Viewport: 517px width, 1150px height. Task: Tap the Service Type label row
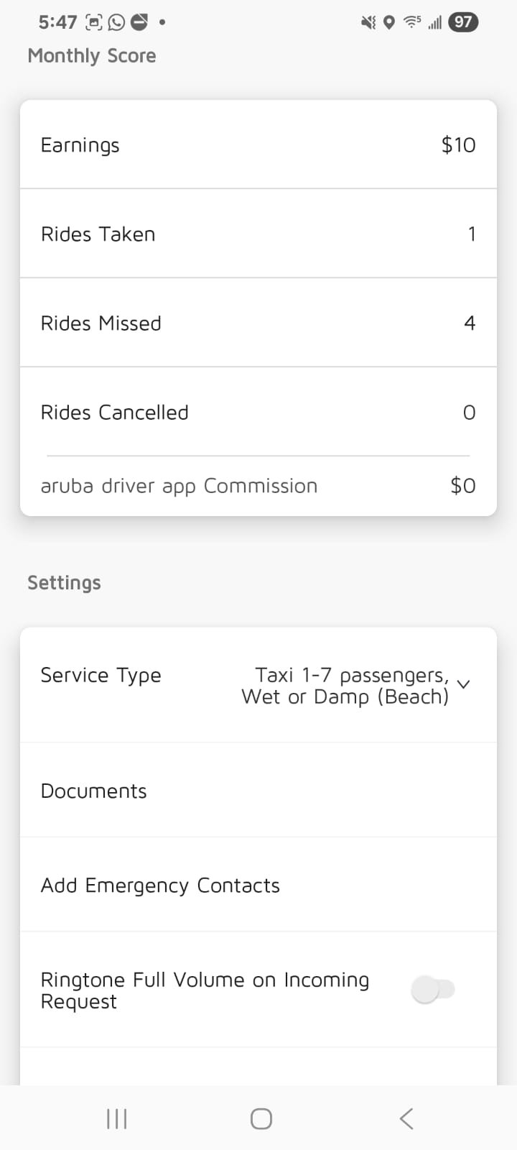pos(258,685)
